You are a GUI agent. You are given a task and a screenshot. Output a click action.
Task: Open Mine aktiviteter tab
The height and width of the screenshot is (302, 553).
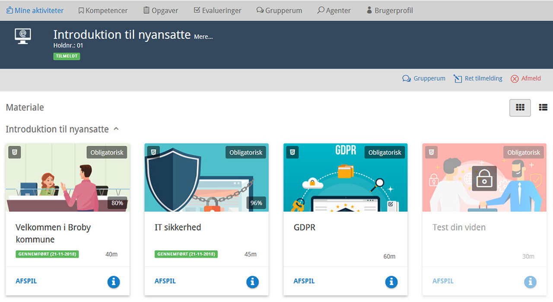pyautogui.click(x=35, y=10)
